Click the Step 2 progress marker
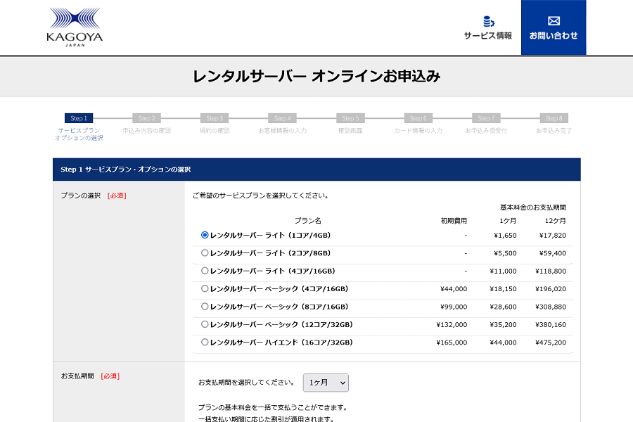The width and height of the screenshot is (633, 422). point(146,118)
